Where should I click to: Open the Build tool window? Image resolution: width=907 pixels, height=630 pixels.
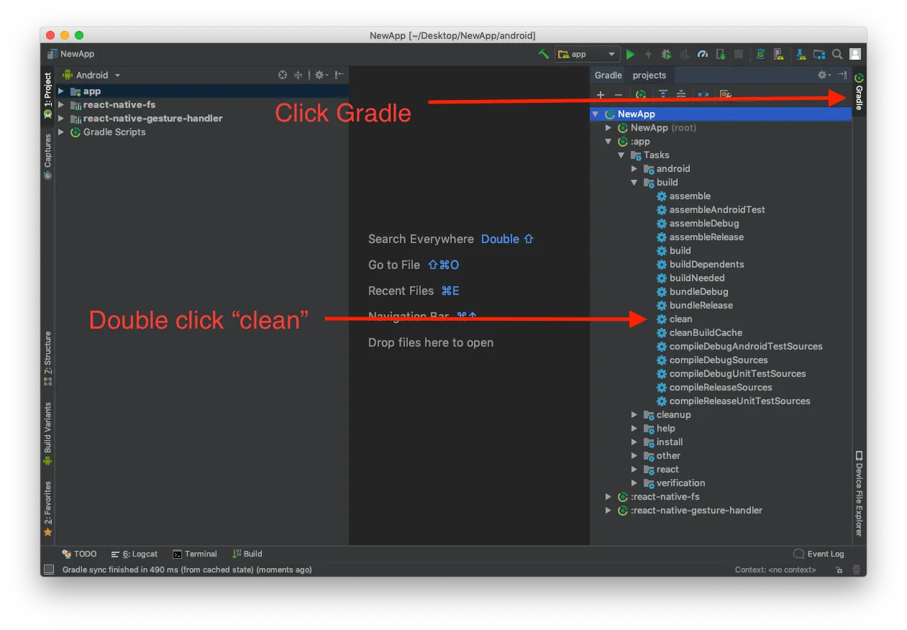coord(247,554)
